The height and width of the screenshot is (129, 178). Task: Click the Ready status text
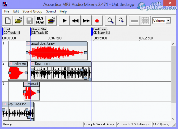(x=7, y=124)
